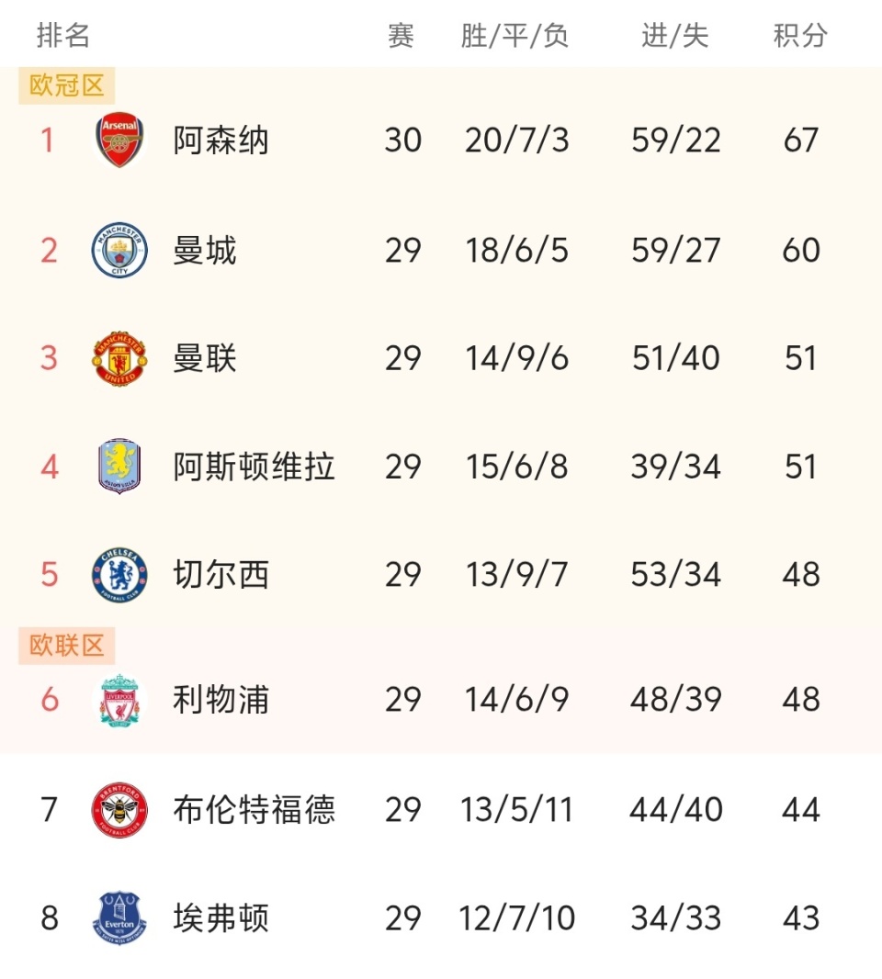
Task: Click the 排名 column header
Action: pos(63,36)
